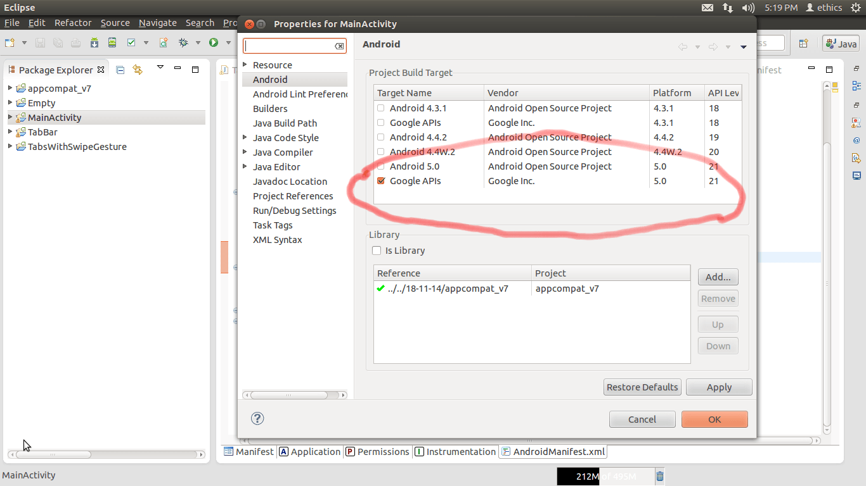Expand the Resource properties node
The height and width of the screenshot is (486, 866).
[x=245, y=65]
